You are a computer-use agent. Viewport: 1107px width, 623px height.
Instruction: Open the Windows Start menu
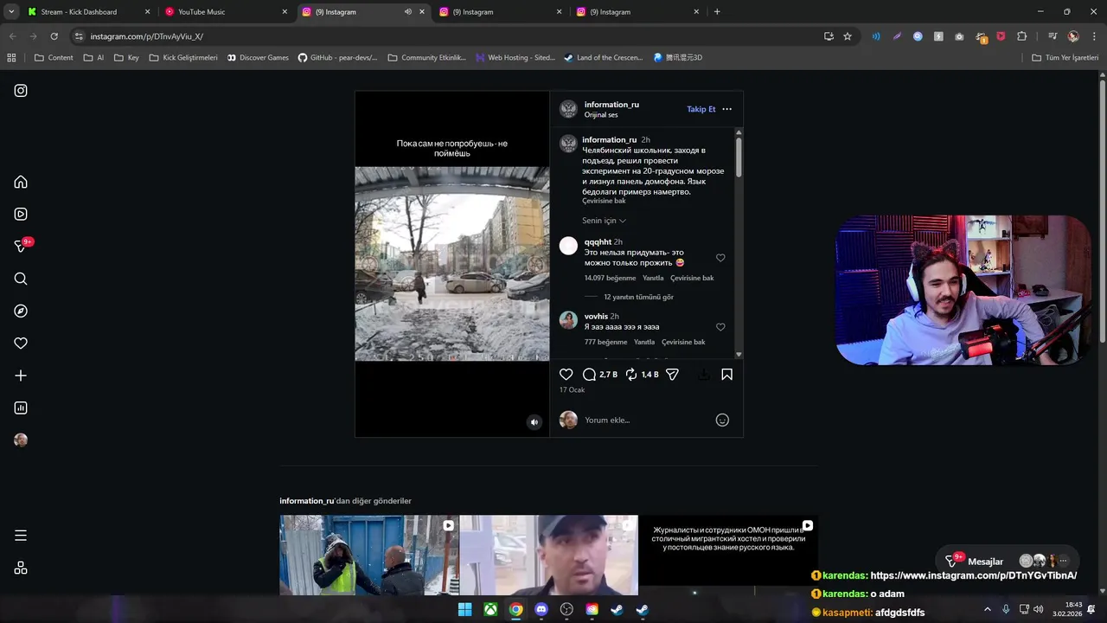point(464,609)
